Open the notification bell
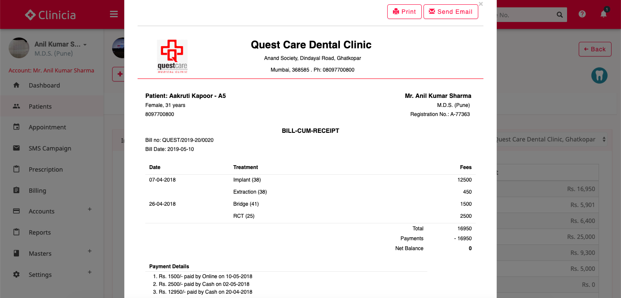This screenshot has height=298, width=621. (603, 14)
